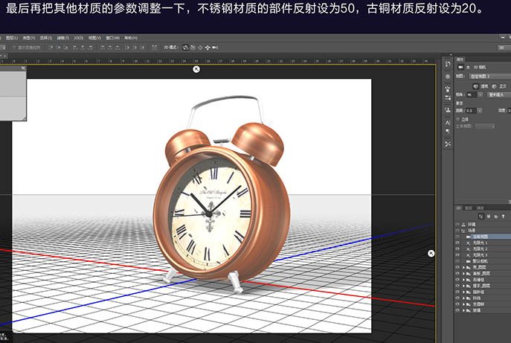This screenshot has height=343, width=511.
Task: Click the Distribute left edges icon
Action: [128, 48]
